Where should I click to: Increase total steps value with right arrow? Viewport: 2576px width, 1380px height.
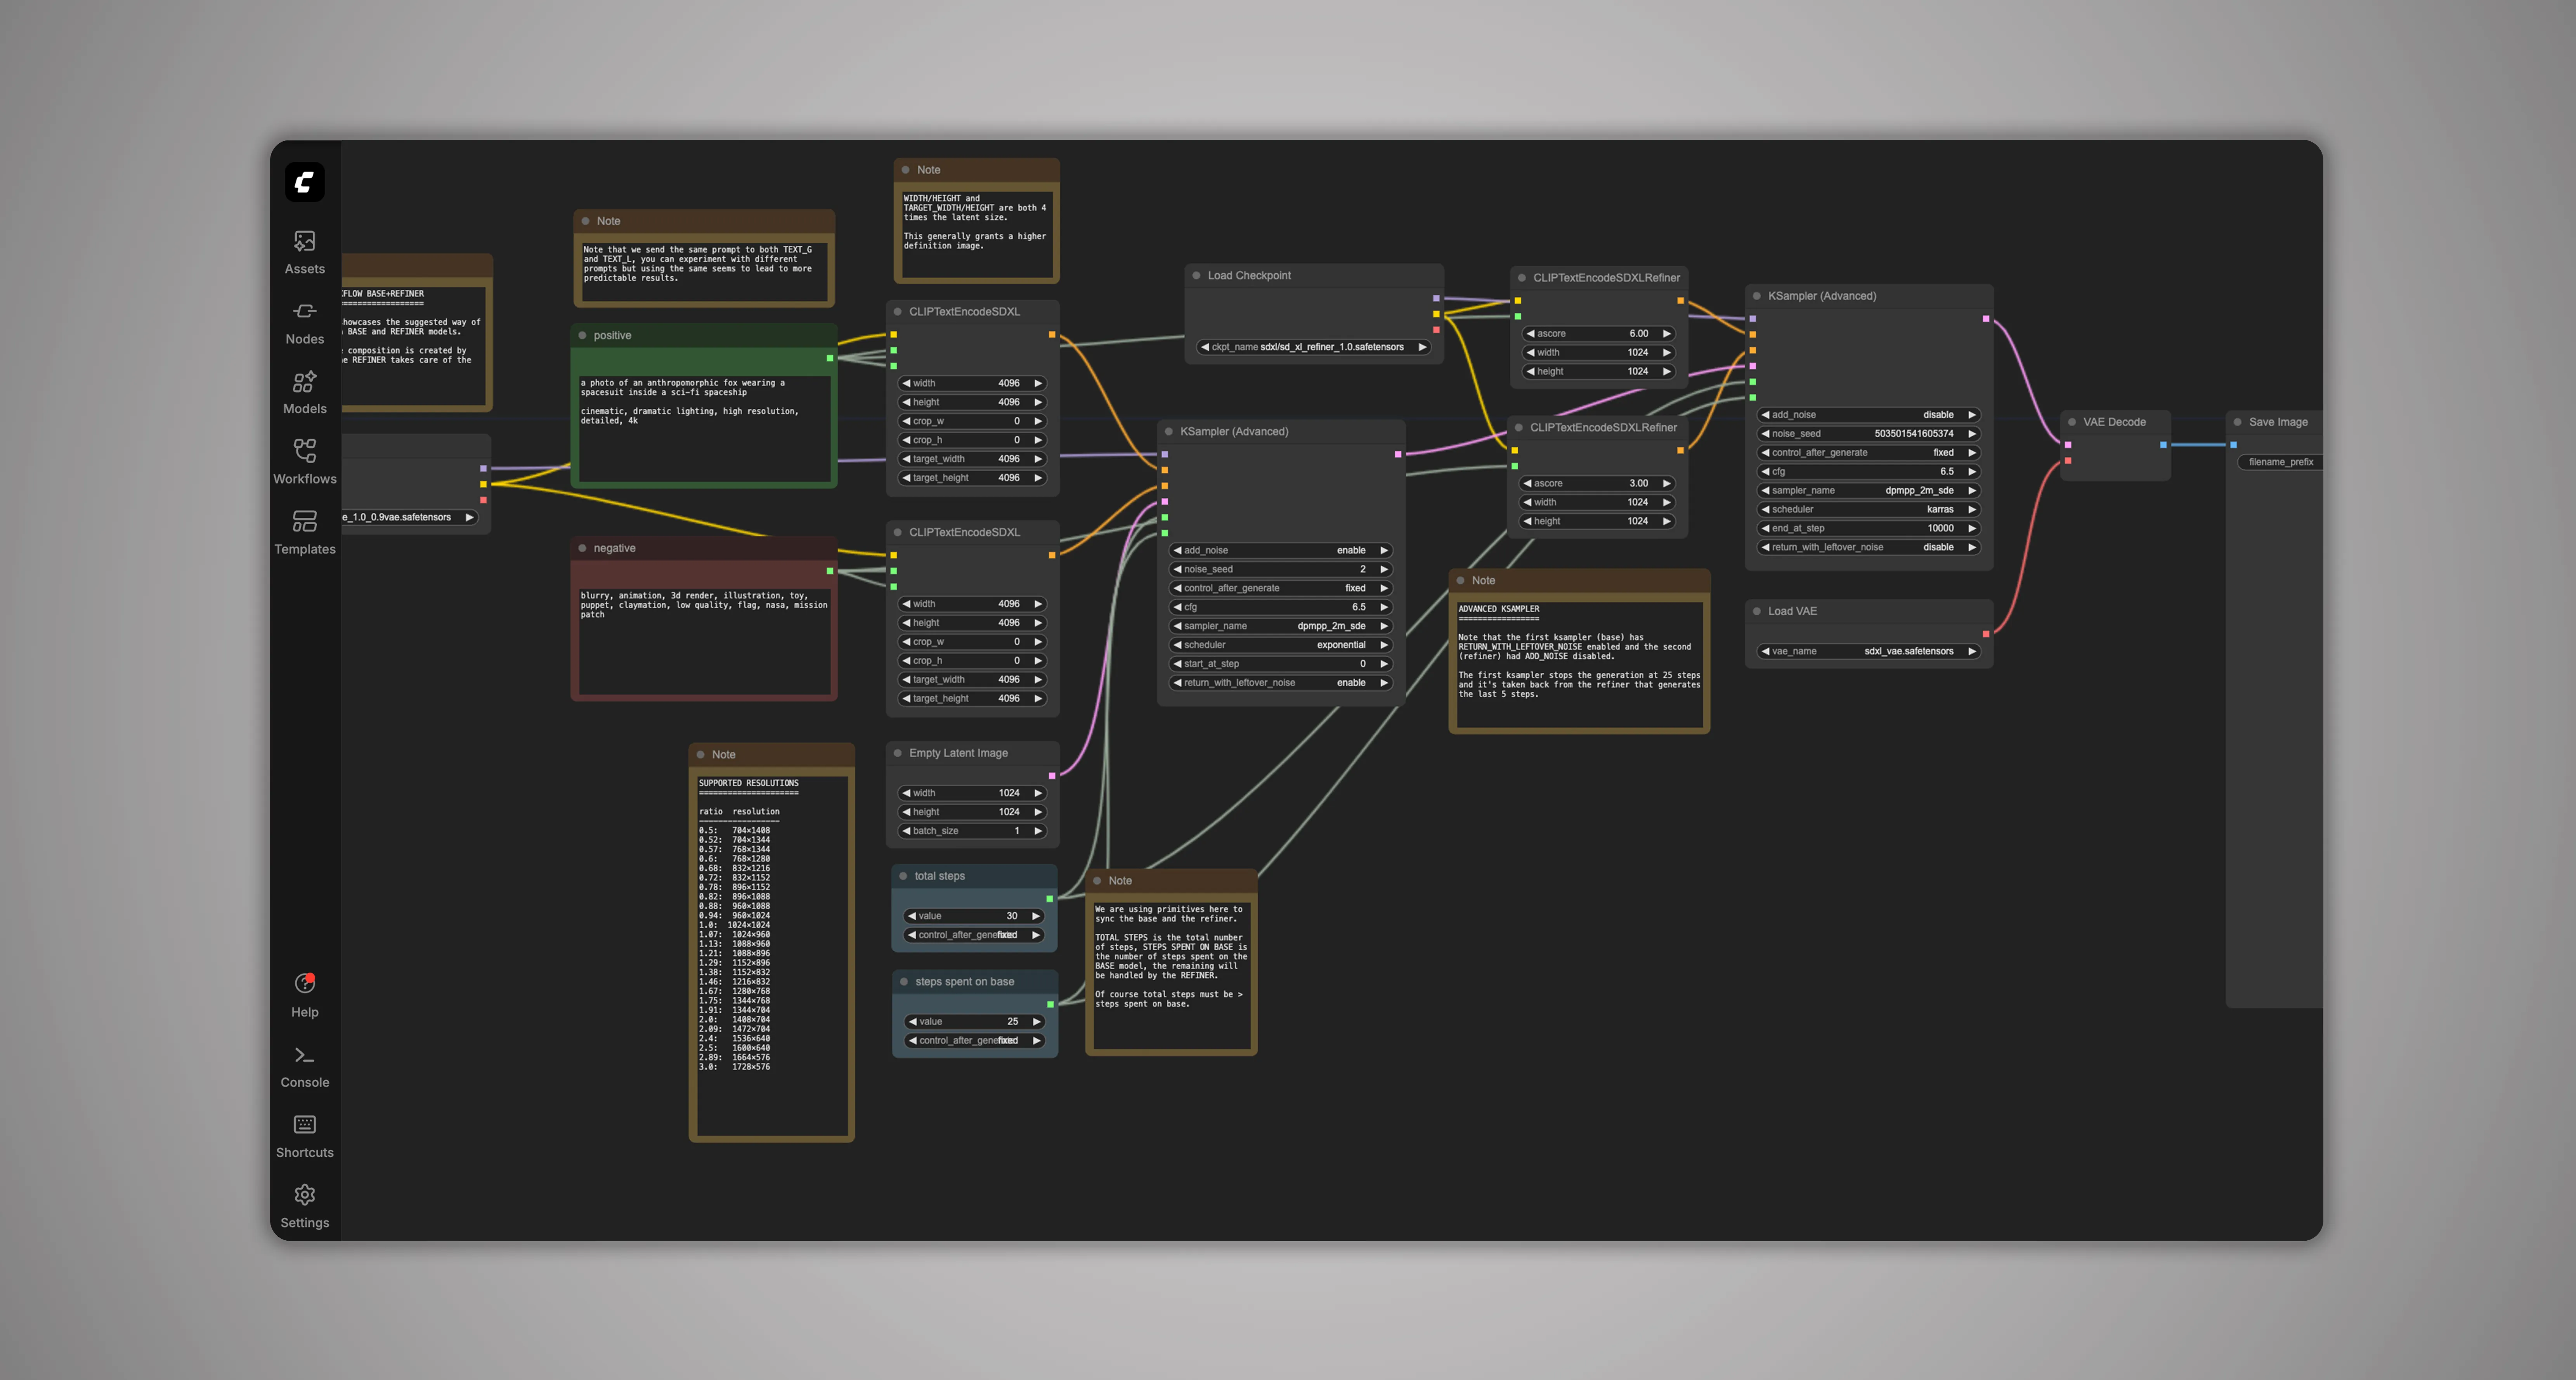coord(1036,916)
